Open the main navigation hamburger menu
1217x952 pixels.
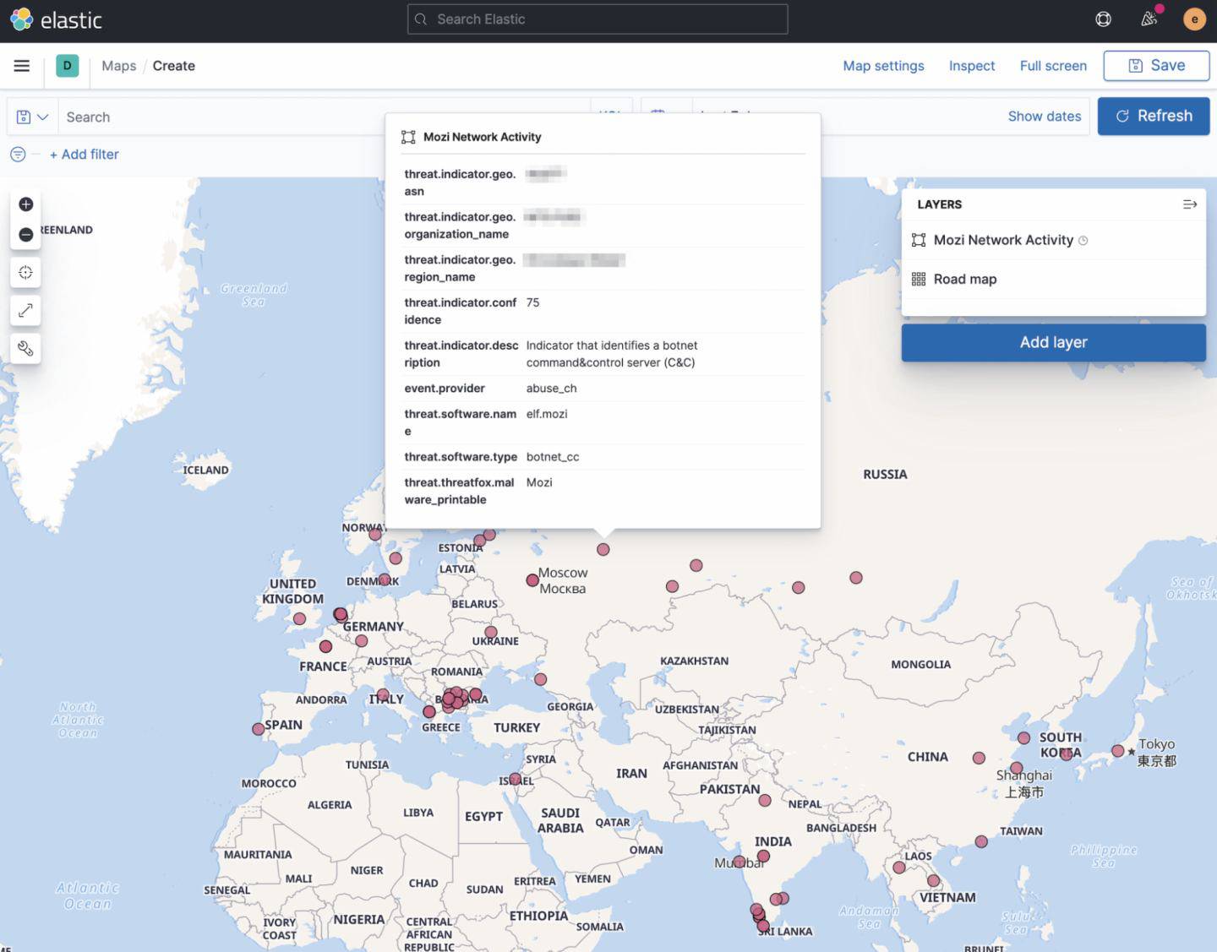(21, 65)
